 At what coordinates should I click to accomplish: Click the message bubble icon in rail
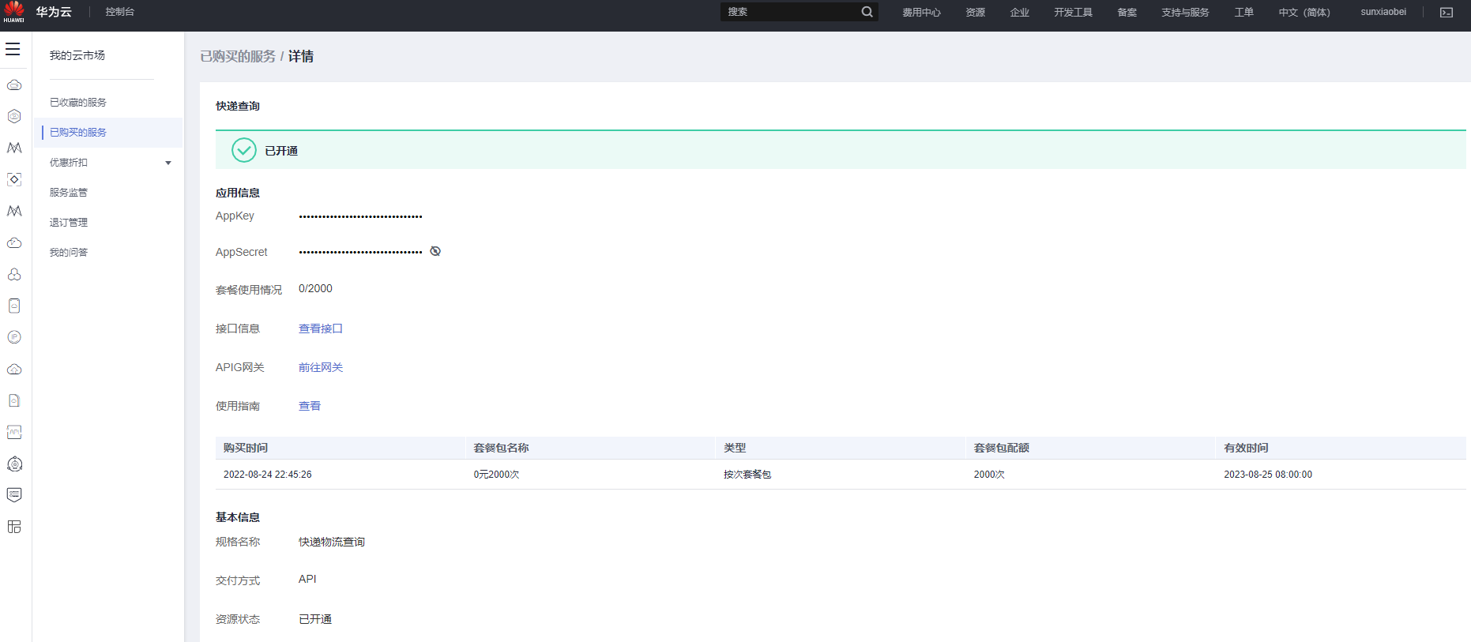(x=14, y=495)
